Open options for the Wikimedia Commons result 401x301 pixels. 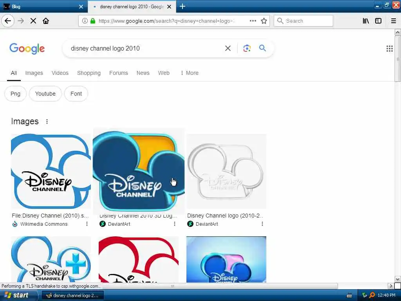pyautogui.click(x=87, y=224)
